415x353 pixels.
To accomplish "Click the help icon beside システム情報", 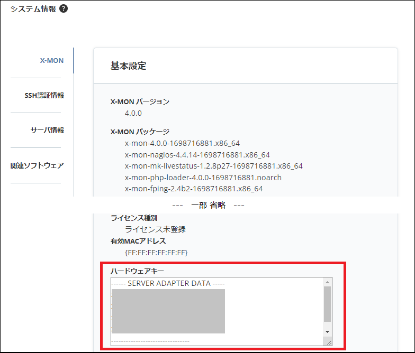I will [64, 9].
